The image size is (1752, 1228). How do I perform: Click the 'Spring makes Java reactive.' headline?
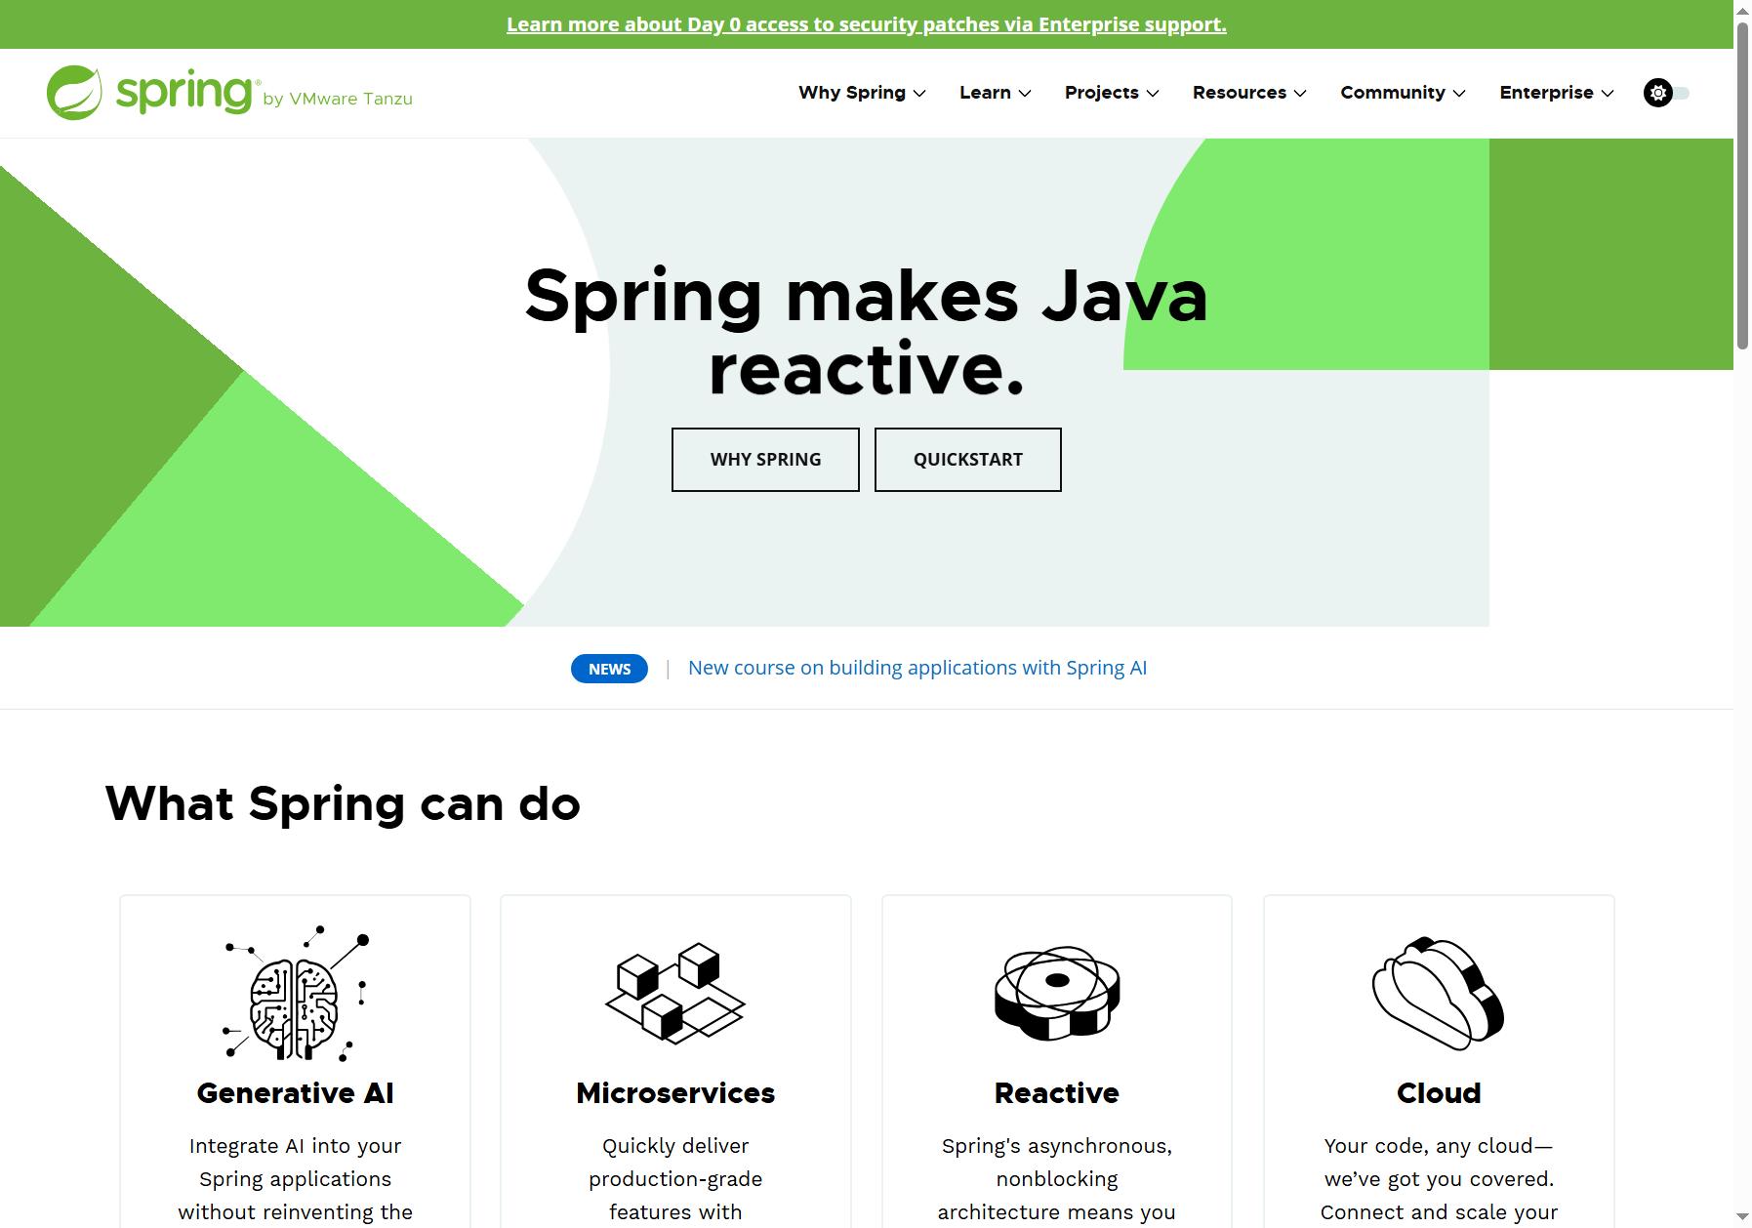tap(867, 332)
